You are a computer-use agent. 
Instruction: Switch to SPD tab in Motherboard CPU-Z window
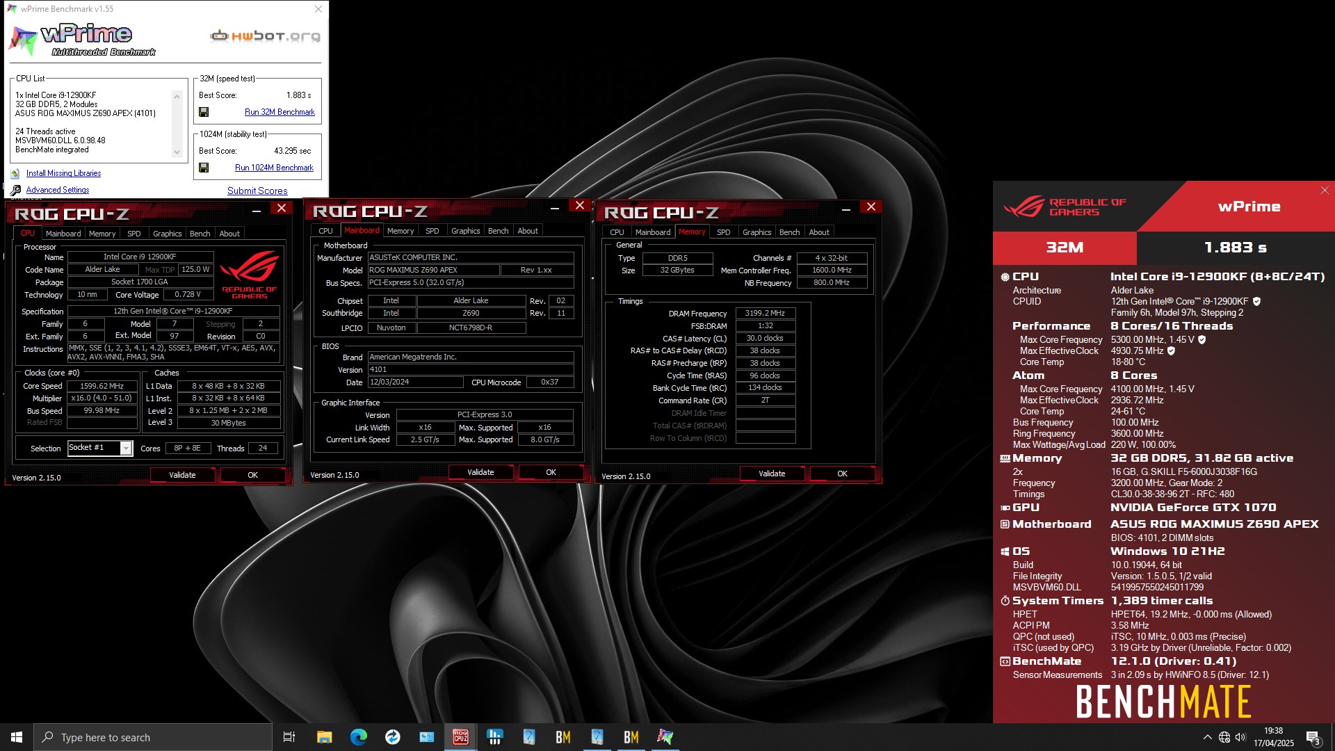432,231
